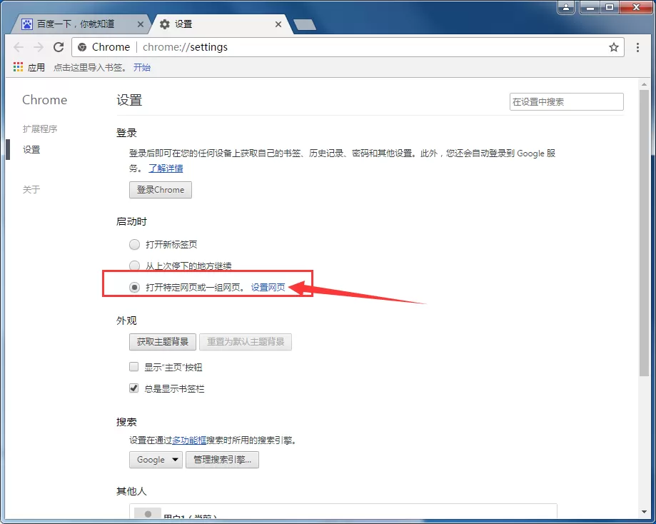Viewport: 656px width, 524px height.
Task: Click the 登录 section heading
Action: 126,133
